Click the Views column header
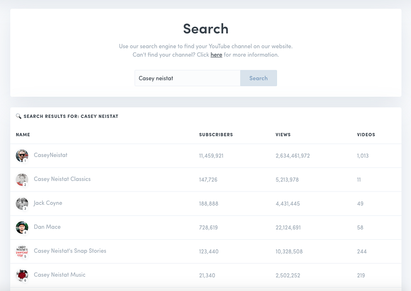Screen dimensions: 411x291 (x=283, y=135)
